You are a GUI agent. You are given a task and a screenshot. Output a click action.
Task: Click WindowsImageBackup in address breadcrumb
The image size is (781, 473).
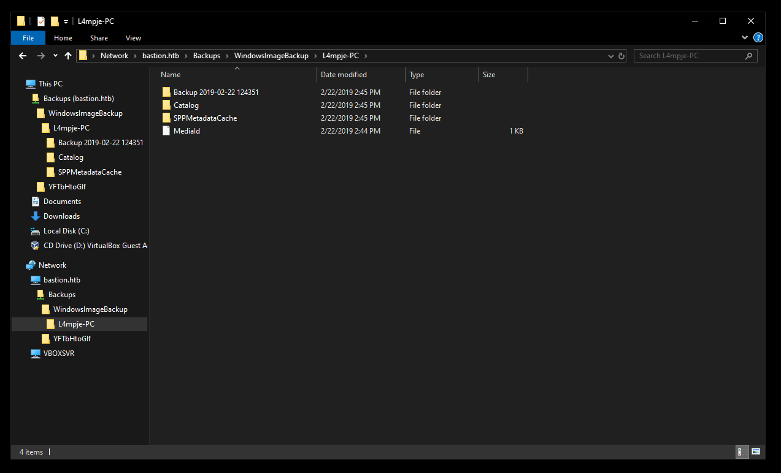point(271,56)
